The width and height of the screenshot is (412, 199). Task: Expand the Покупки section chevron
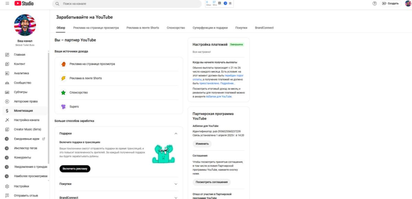point(176,184)
